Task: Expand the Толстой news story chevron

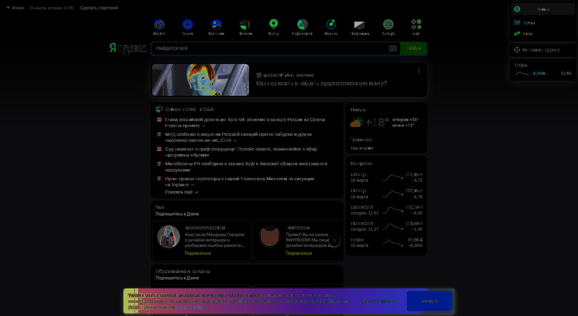Action: 204,126
